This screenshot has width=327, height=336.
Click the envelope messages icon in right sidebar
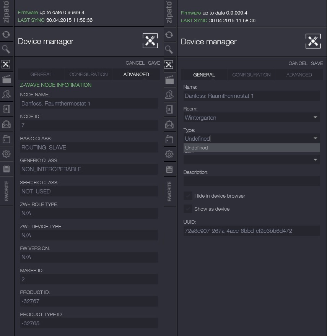[169, 124]
